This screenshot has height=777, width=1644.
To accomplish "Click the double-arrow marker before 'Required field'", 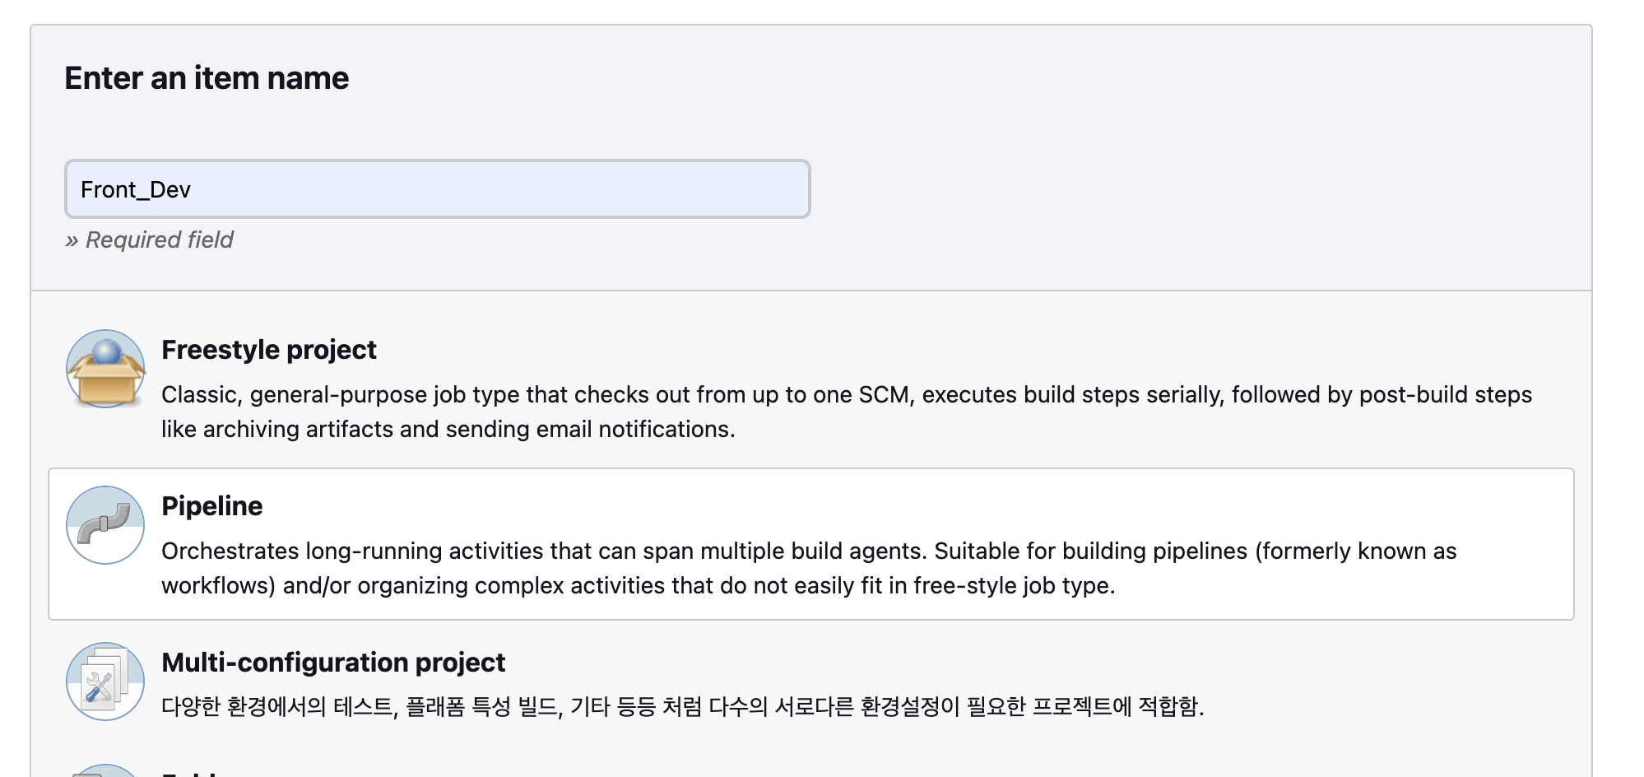I will coord(72,240).
